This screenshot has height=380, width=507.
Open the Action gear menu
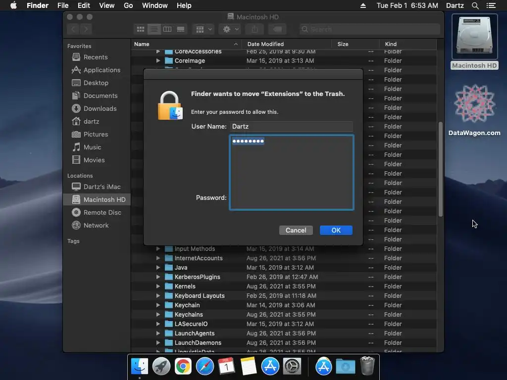230,29
